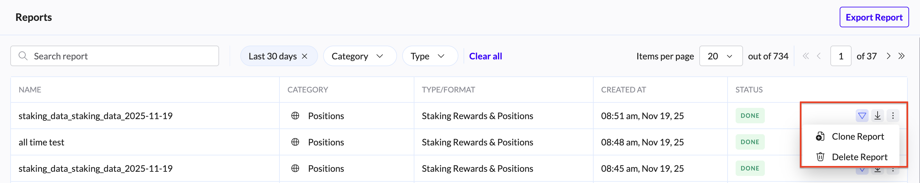Click the Export Report button
Viewport: 920px width, 183px height.
(x=874, y=17)
